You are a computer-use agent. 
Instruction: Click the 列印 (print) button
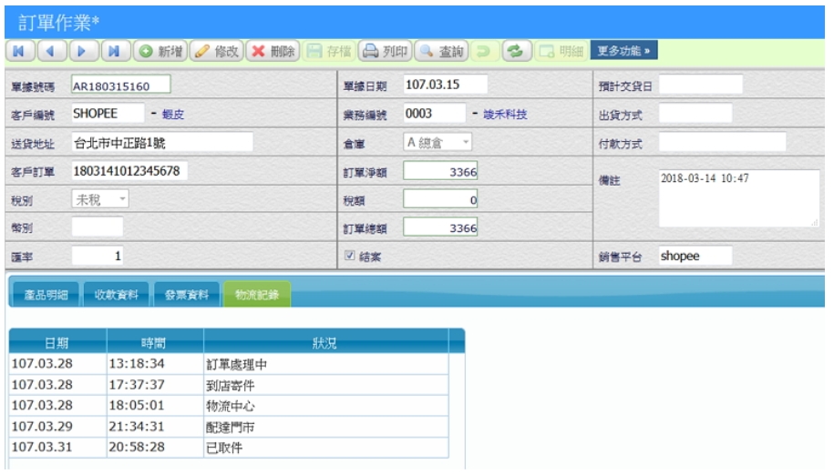(386, 52)
